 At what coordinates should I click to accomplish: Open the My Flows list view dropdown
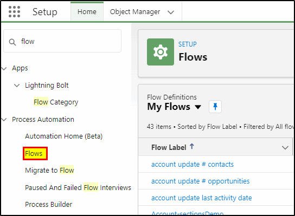click(198, 107)
